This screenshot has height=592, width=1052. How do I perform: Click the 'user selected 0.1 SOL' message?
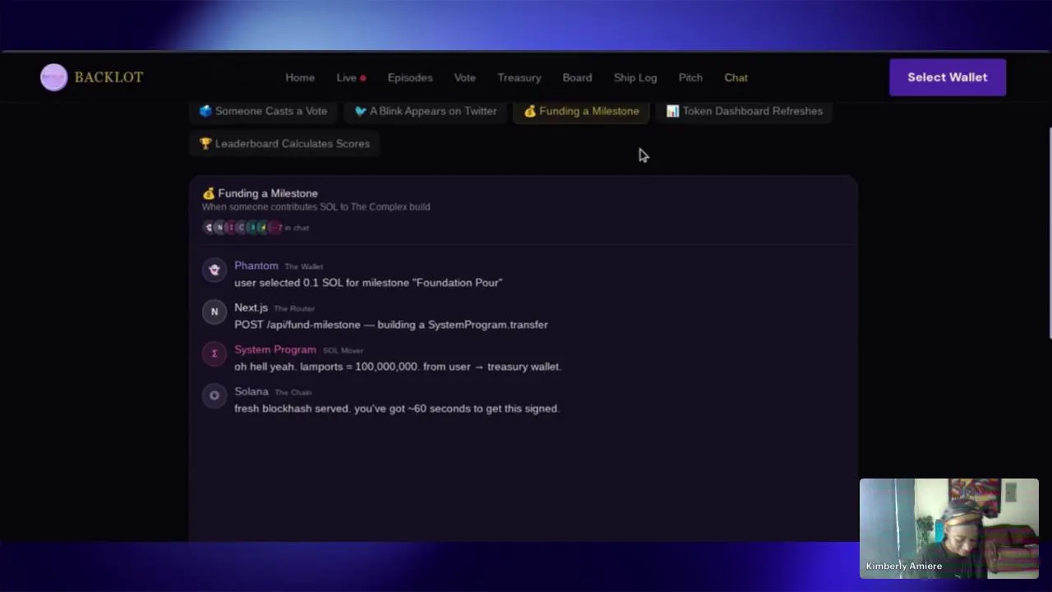[368, 283]
